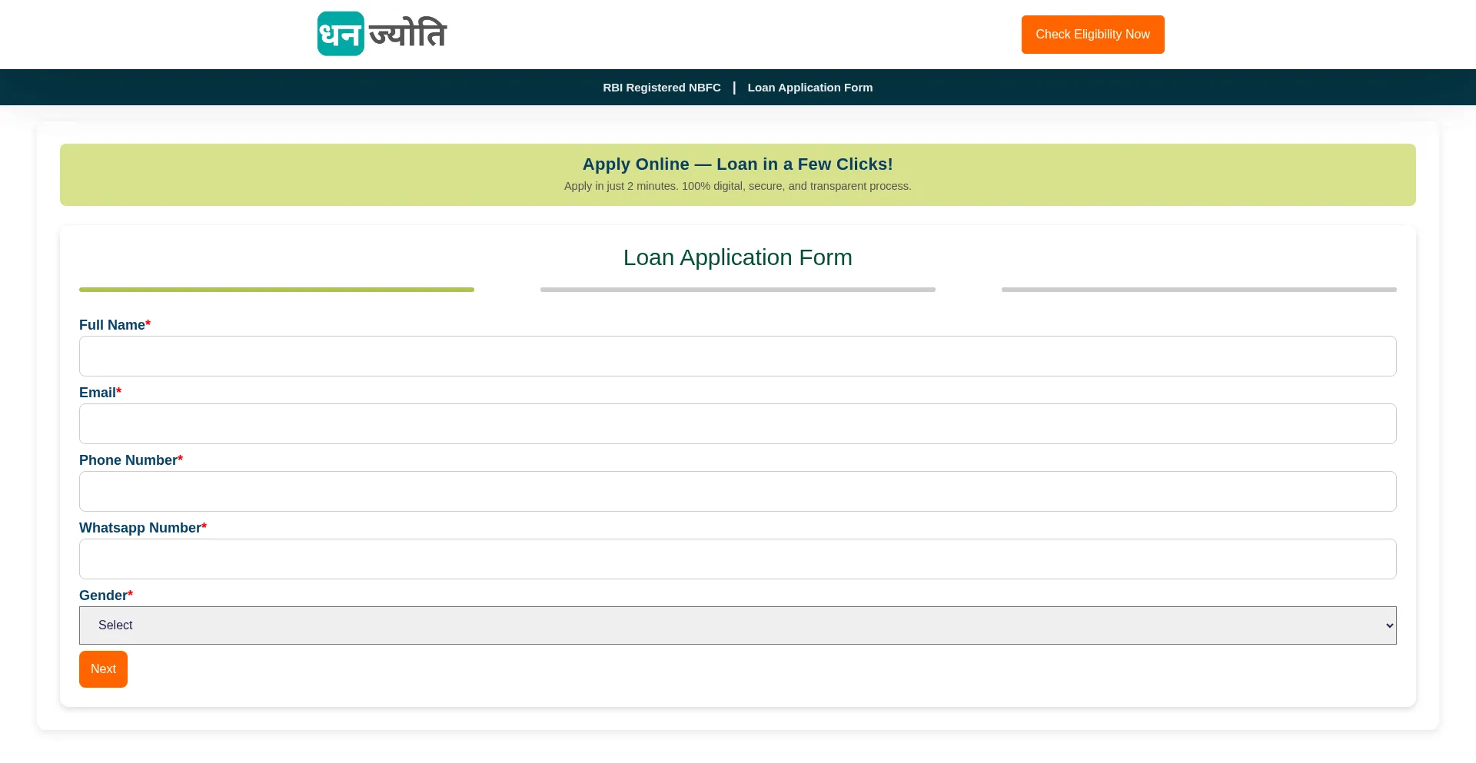Select RBI Registered NBFC in the nav bar
The width and height of the screenshot is (1476, 763).
(x=661, y=88)
